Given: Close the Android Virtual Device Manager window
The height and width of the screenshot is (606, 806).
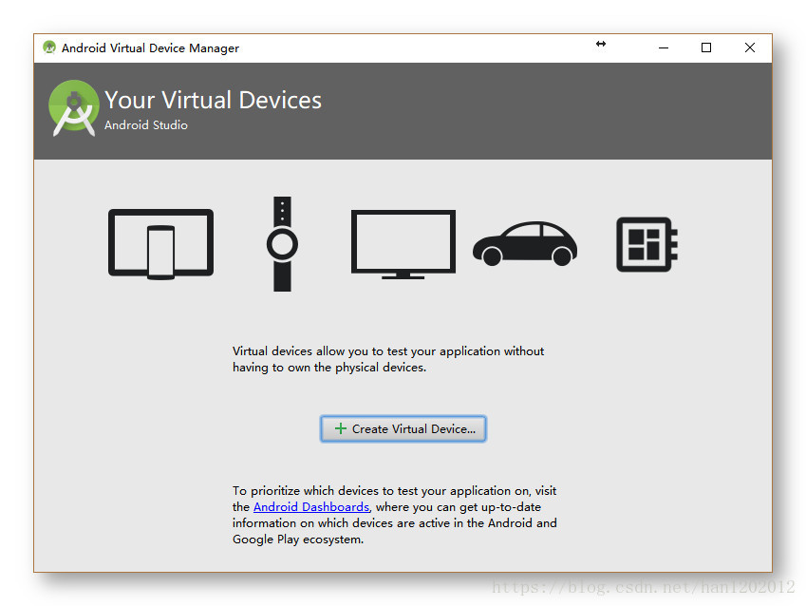Looking at the screenshot, I should pyautogui.click(x=750, y=47).
